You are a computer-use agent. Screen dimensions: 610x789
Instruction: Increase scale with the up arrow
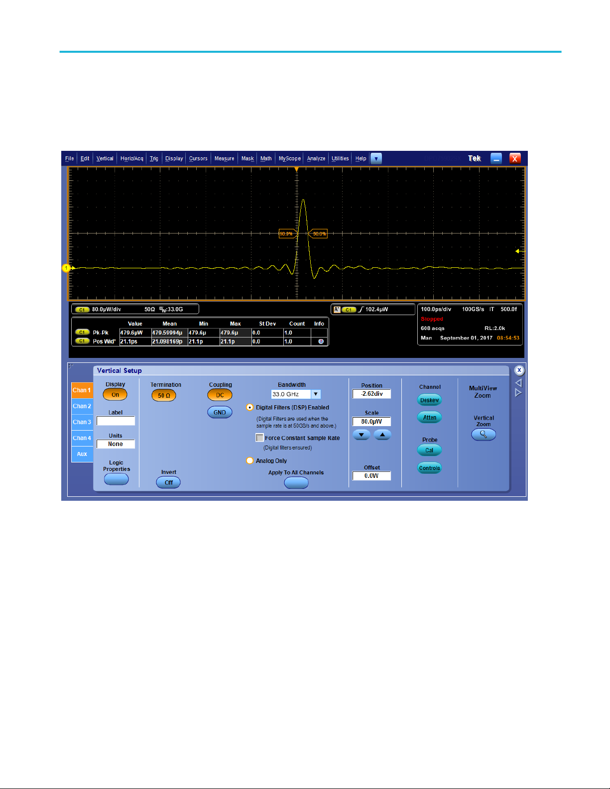click(x=382, y=435)
